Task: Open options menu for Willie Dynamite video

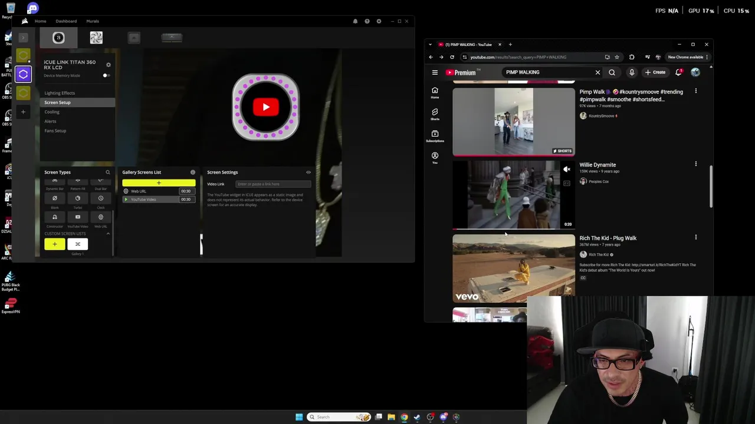Action: coord(695,164)
